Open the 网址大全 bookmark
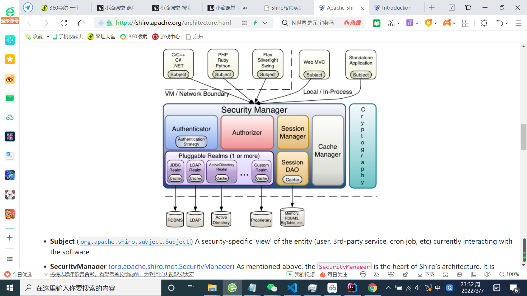Image resolution: width=527 pixels, height=296 pixels. [x=101, y=37]
